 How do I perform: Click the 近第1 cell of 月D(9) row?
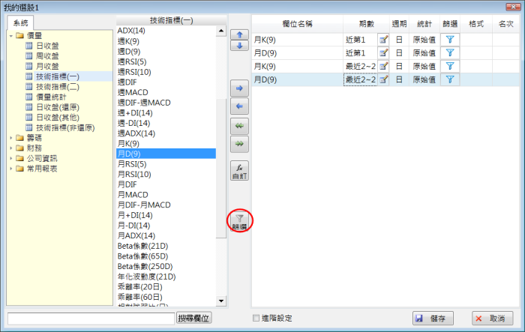361,53
